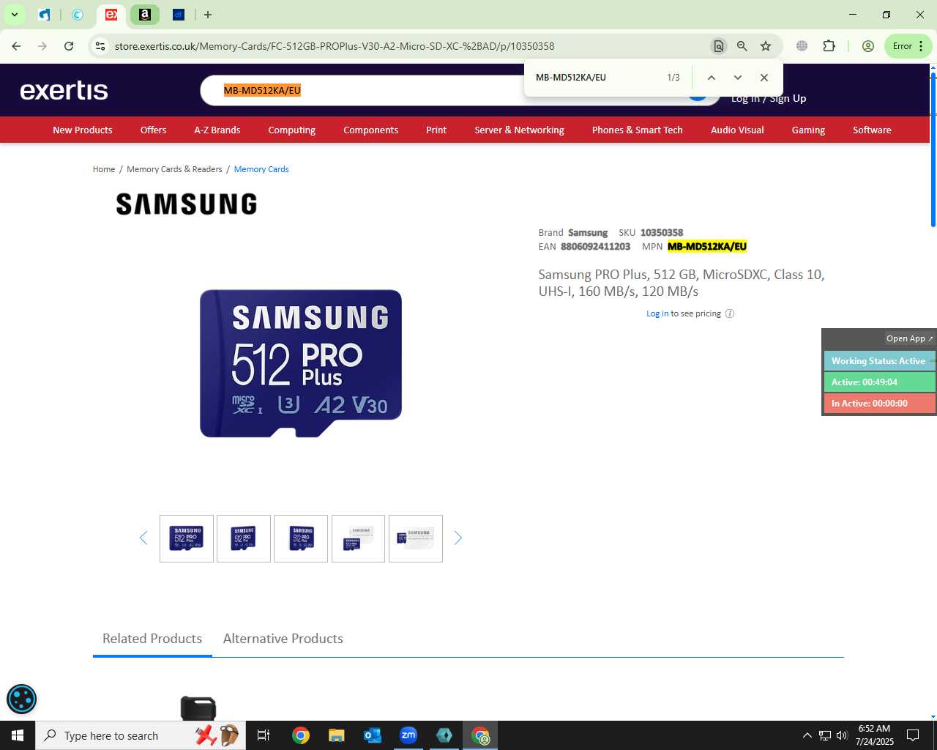Click the address bar URL
Viewport: 937px width, 750px height.
tap(335, 46)
